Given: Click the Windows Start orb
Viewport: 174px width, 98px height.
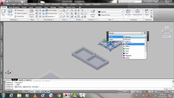Looking at the screenshot, I should 3,96.
